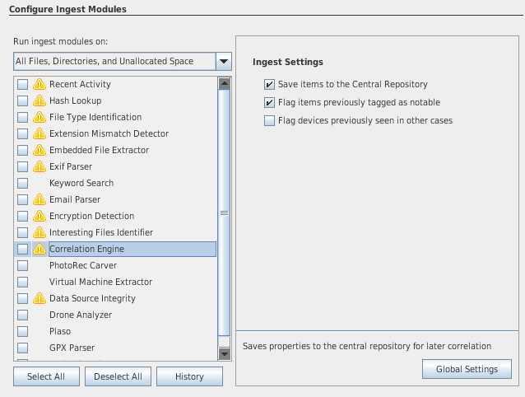Uncheck Save items to the Central Repository
525x397 pixels.
point(269,84)
